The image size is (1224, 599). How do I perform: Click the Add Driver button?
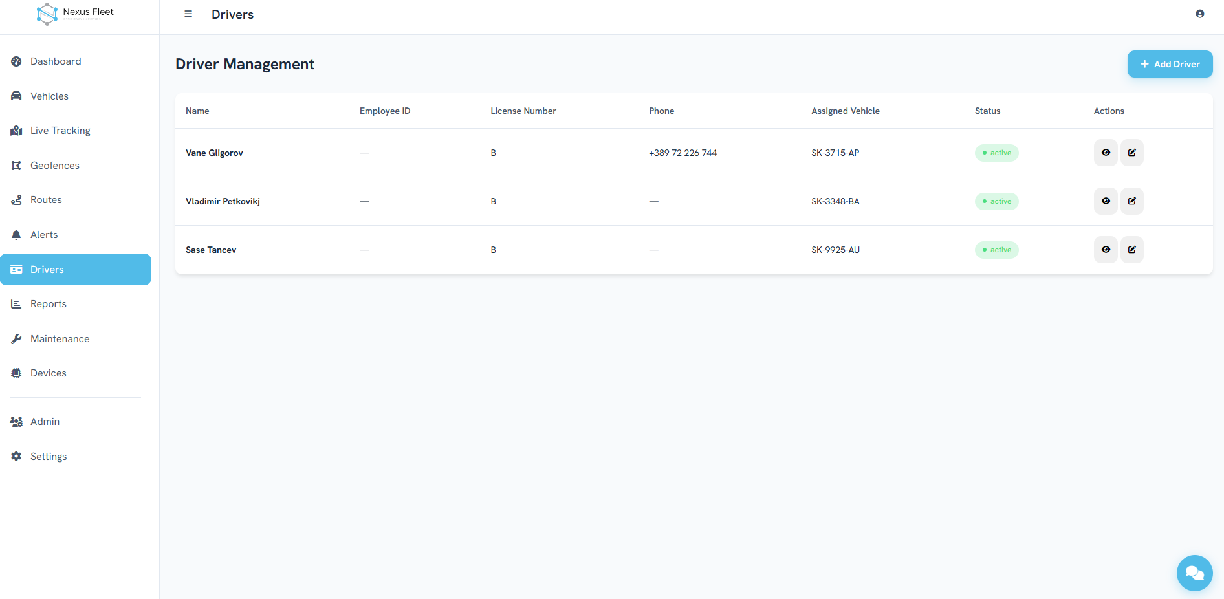click(1170, 64)
